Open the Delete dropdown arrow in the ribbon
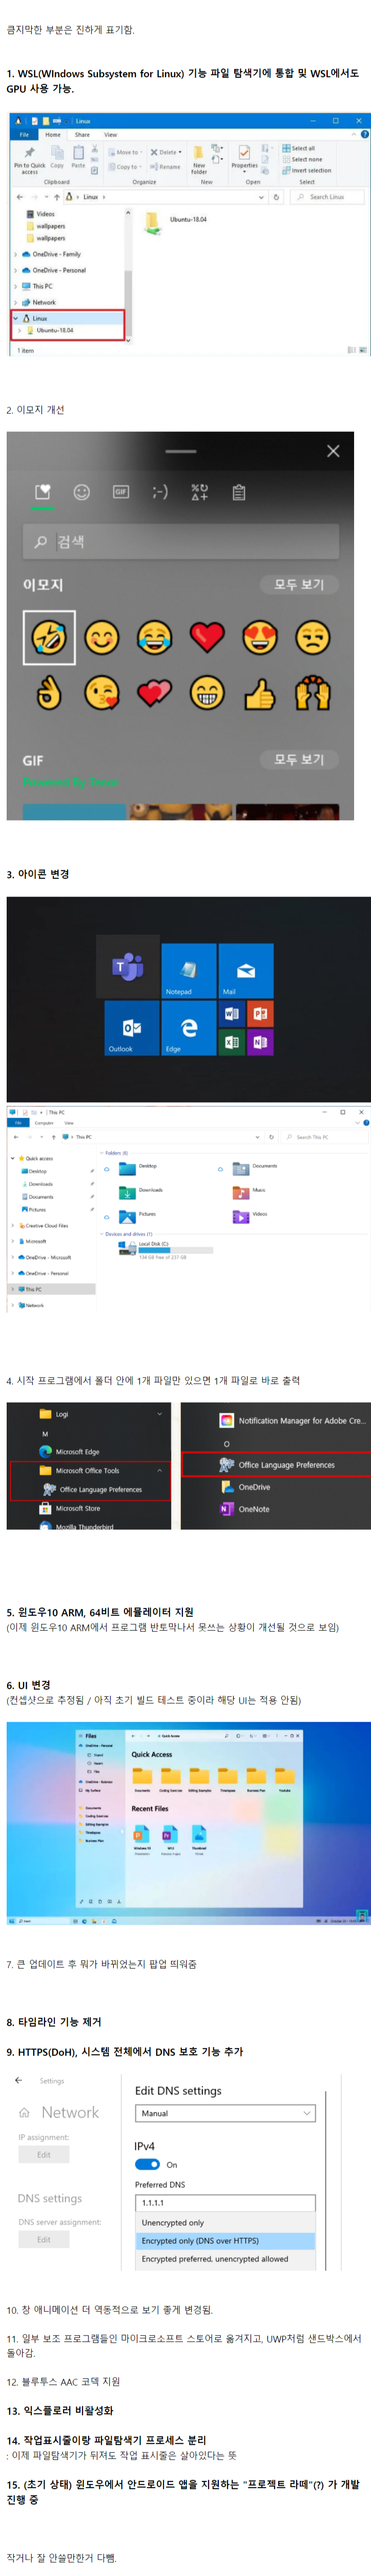Viewport: 371px width, 2576px height. pyautogui.click(x=180, y=153)
